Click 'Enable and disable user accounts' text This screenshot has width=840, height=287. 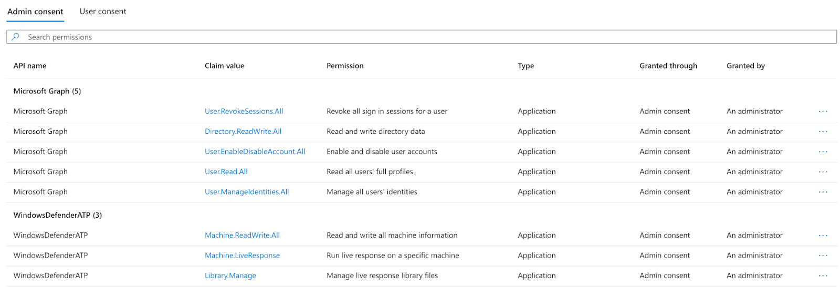[382, 152]
